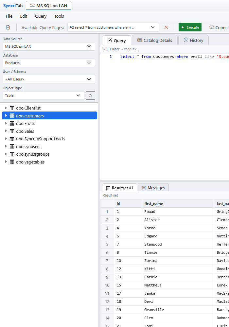Switch to the Catalog Details tab
This screenshot has height=327, width=229.
[155, 40]
